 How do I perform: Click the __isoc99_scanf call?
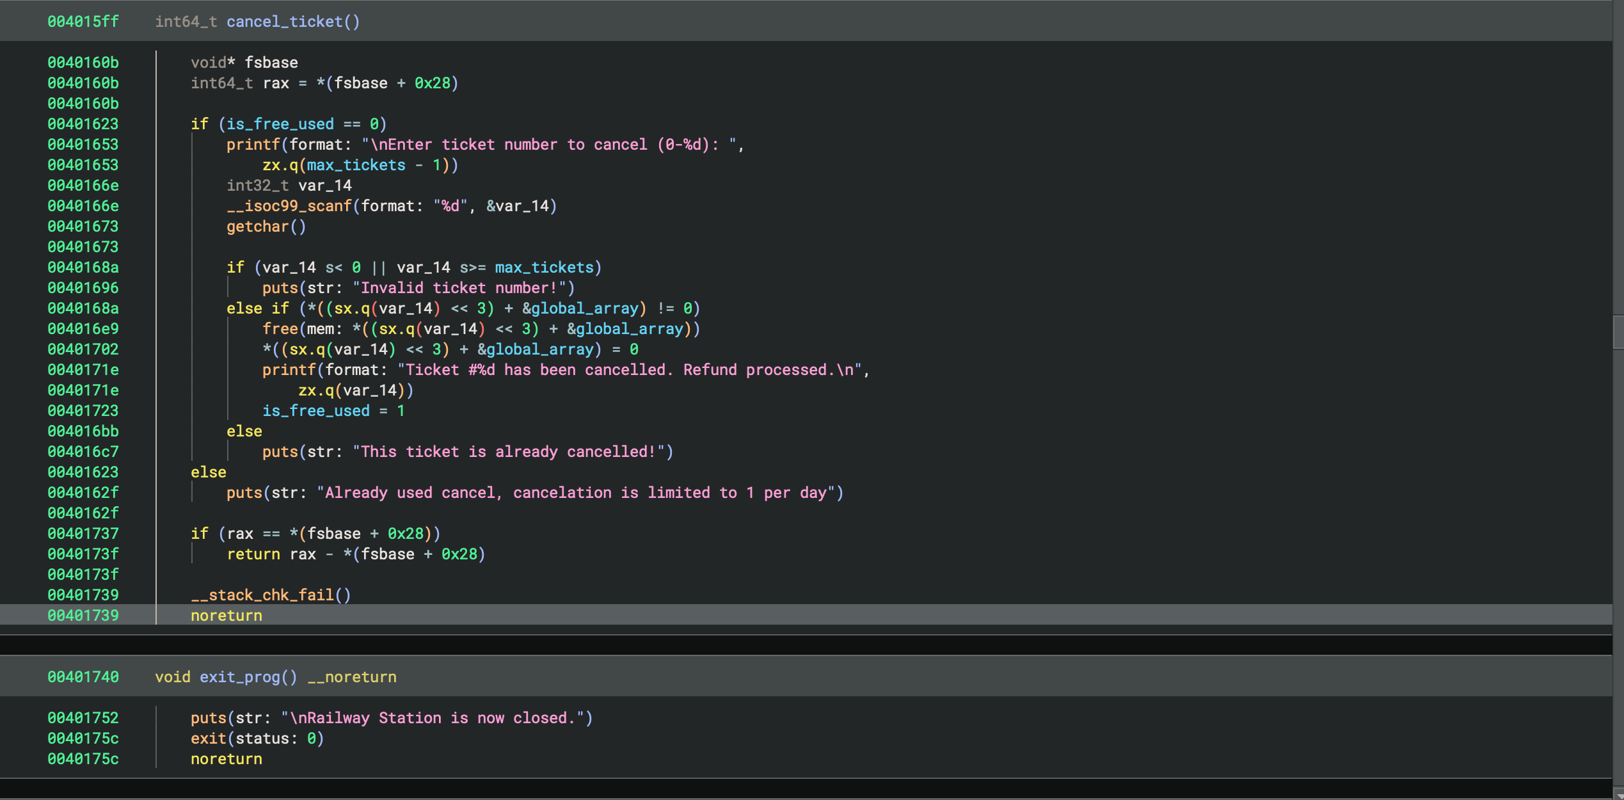coord(289,206)
